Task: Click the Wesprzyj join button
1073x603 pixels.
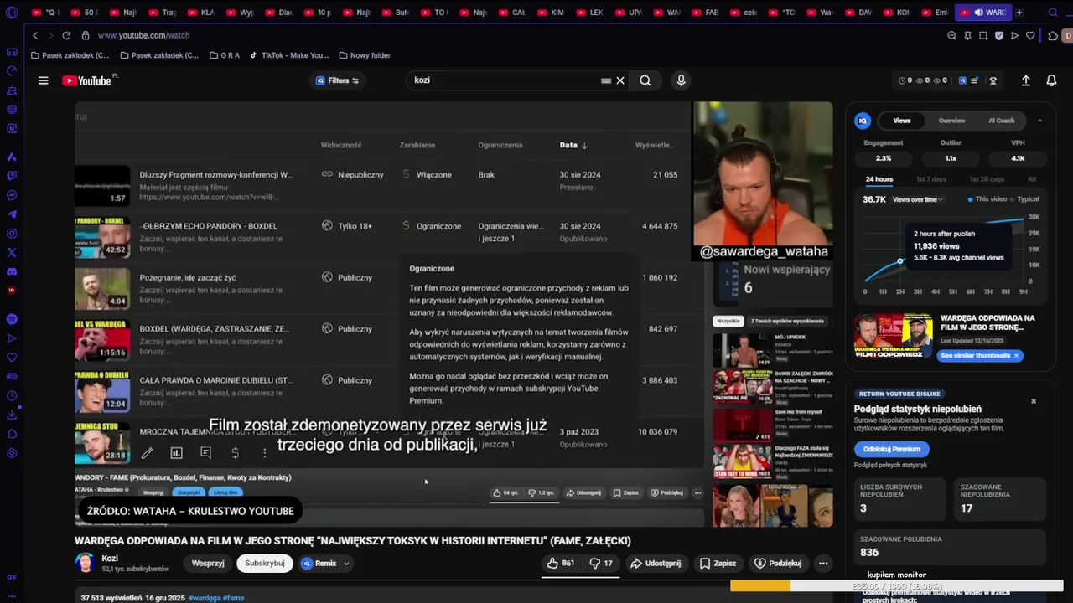Action: point(208,564)
